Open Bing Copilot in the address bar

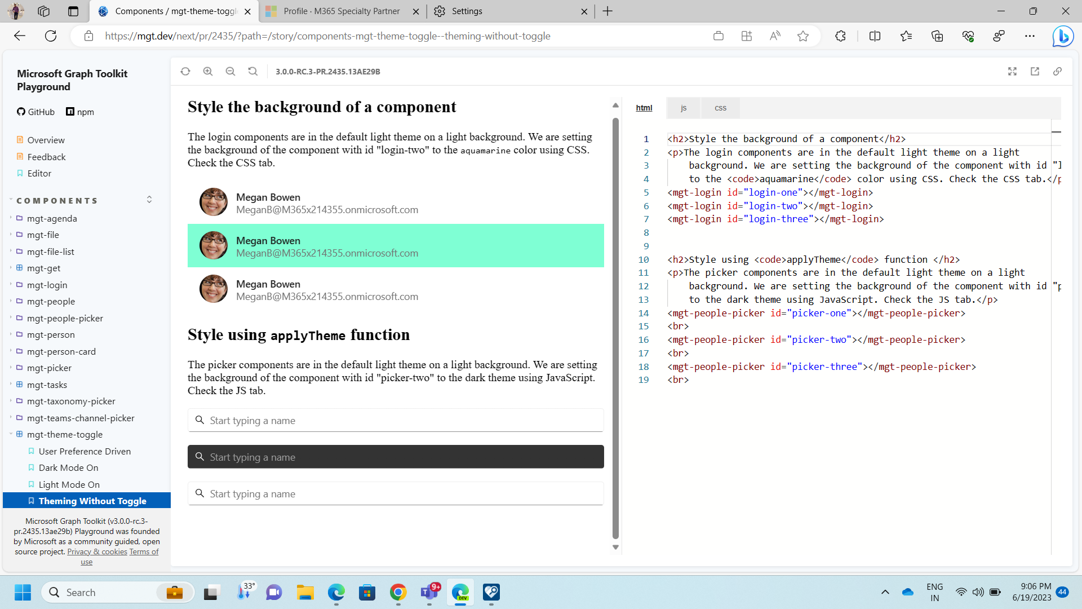coord(1063,36)
